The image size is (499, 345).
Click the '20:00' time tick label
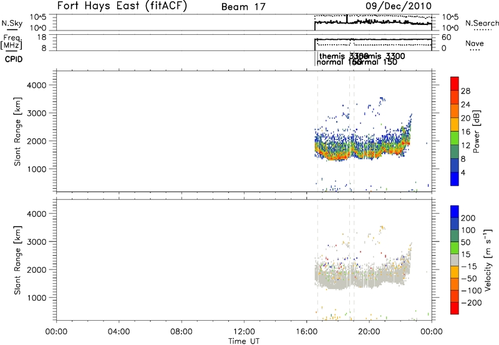(x=369, y=332)
